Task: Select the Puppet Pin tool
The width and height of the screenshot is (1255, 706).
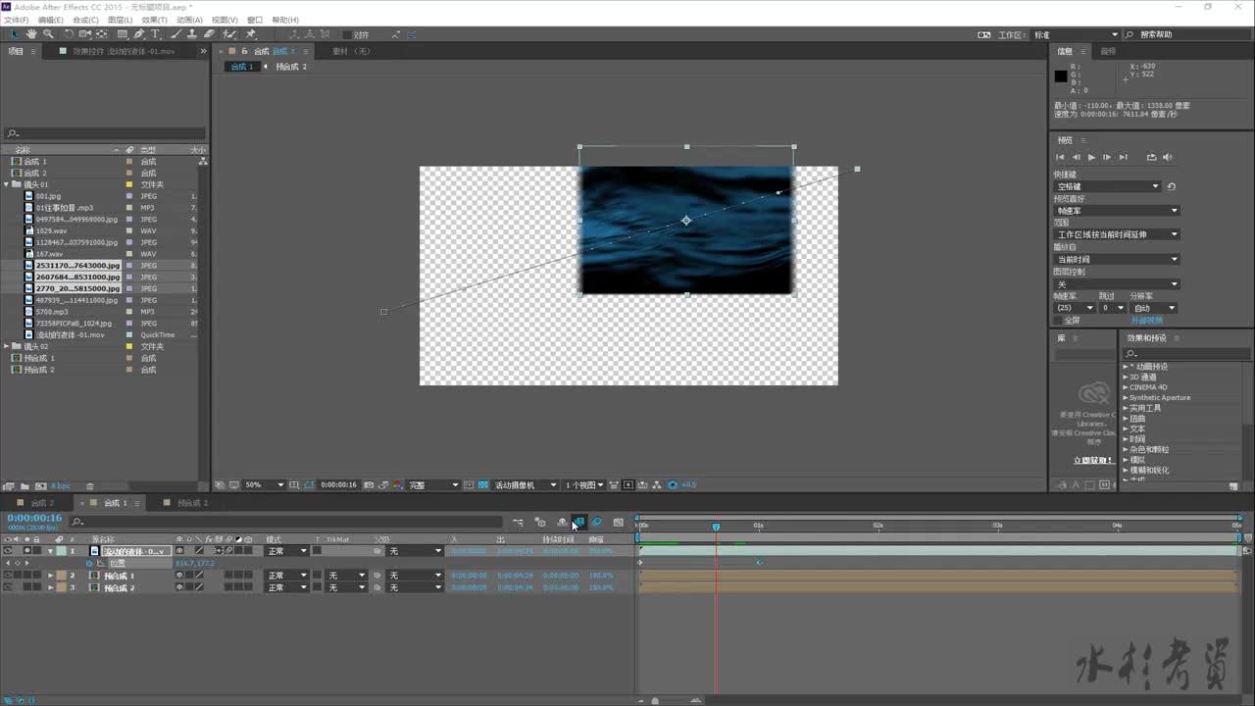Action: point(249,34)
